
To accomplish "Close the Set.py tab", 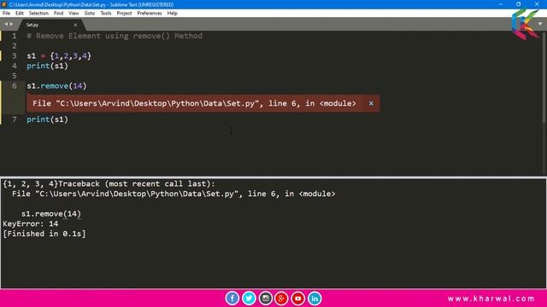I will point(75,25).
